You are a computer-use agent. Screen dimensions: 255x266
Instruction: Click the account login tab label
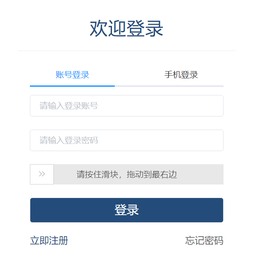click(73, 75)
